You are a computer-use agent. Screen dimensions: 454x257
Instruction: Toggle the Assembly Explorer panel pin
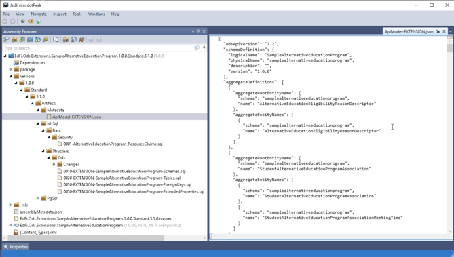198,31
